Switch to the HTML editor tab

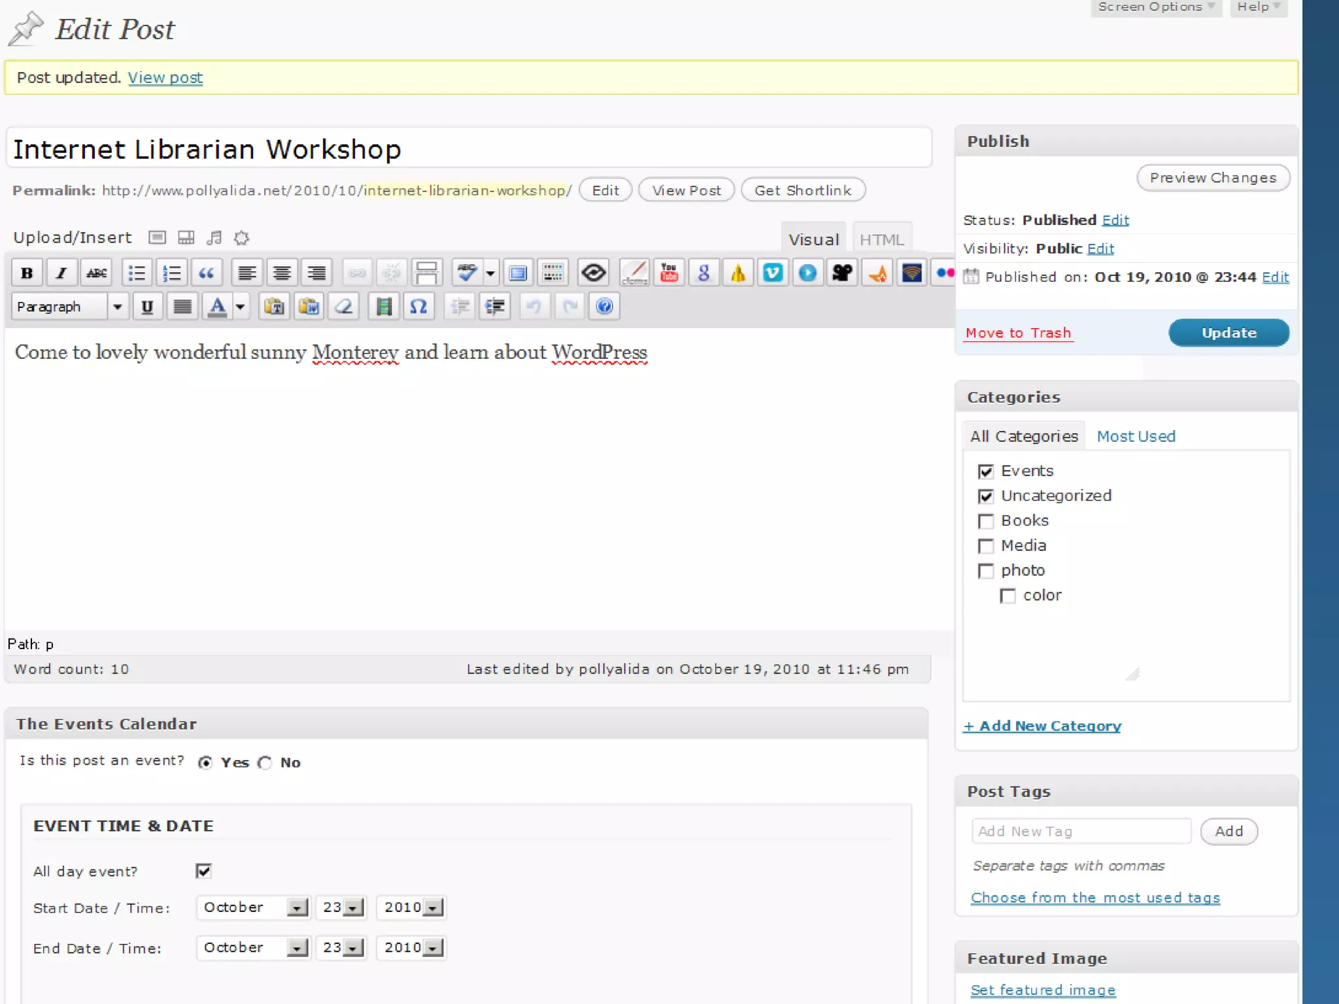point(881,240)
